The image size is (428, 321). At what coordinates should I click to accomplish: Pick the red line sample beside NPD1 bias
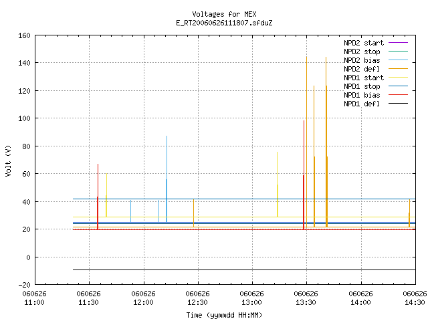(x=398, y=95)
